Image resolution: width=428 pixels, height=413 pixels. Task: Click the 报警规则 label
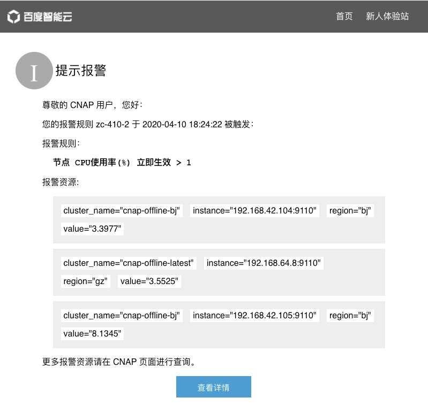coord(61,144)
